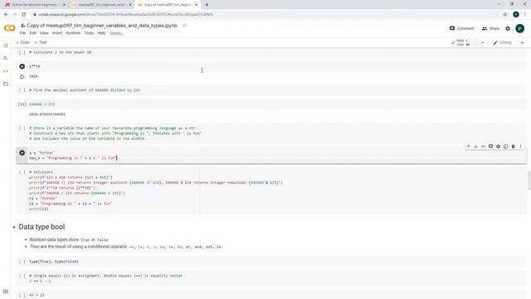Screen dimensions: 531x299
Task: Collapse the header with the caret toggle
Action: (522, 42)
